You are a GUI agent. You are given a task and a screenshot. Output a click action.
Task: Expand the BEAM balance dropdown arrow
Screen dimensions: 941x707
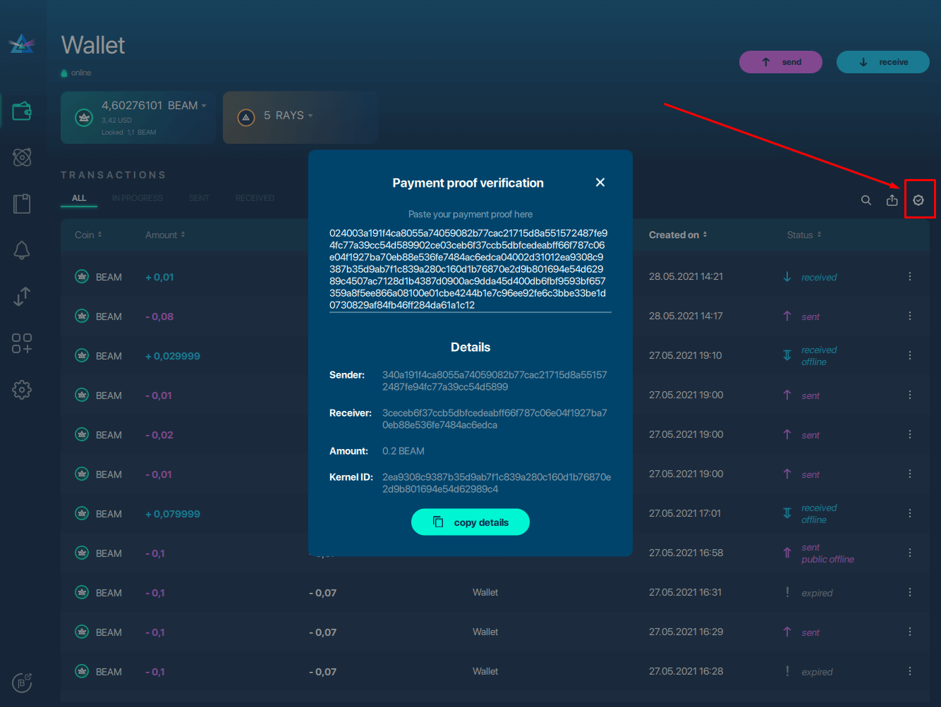point(204,106)
